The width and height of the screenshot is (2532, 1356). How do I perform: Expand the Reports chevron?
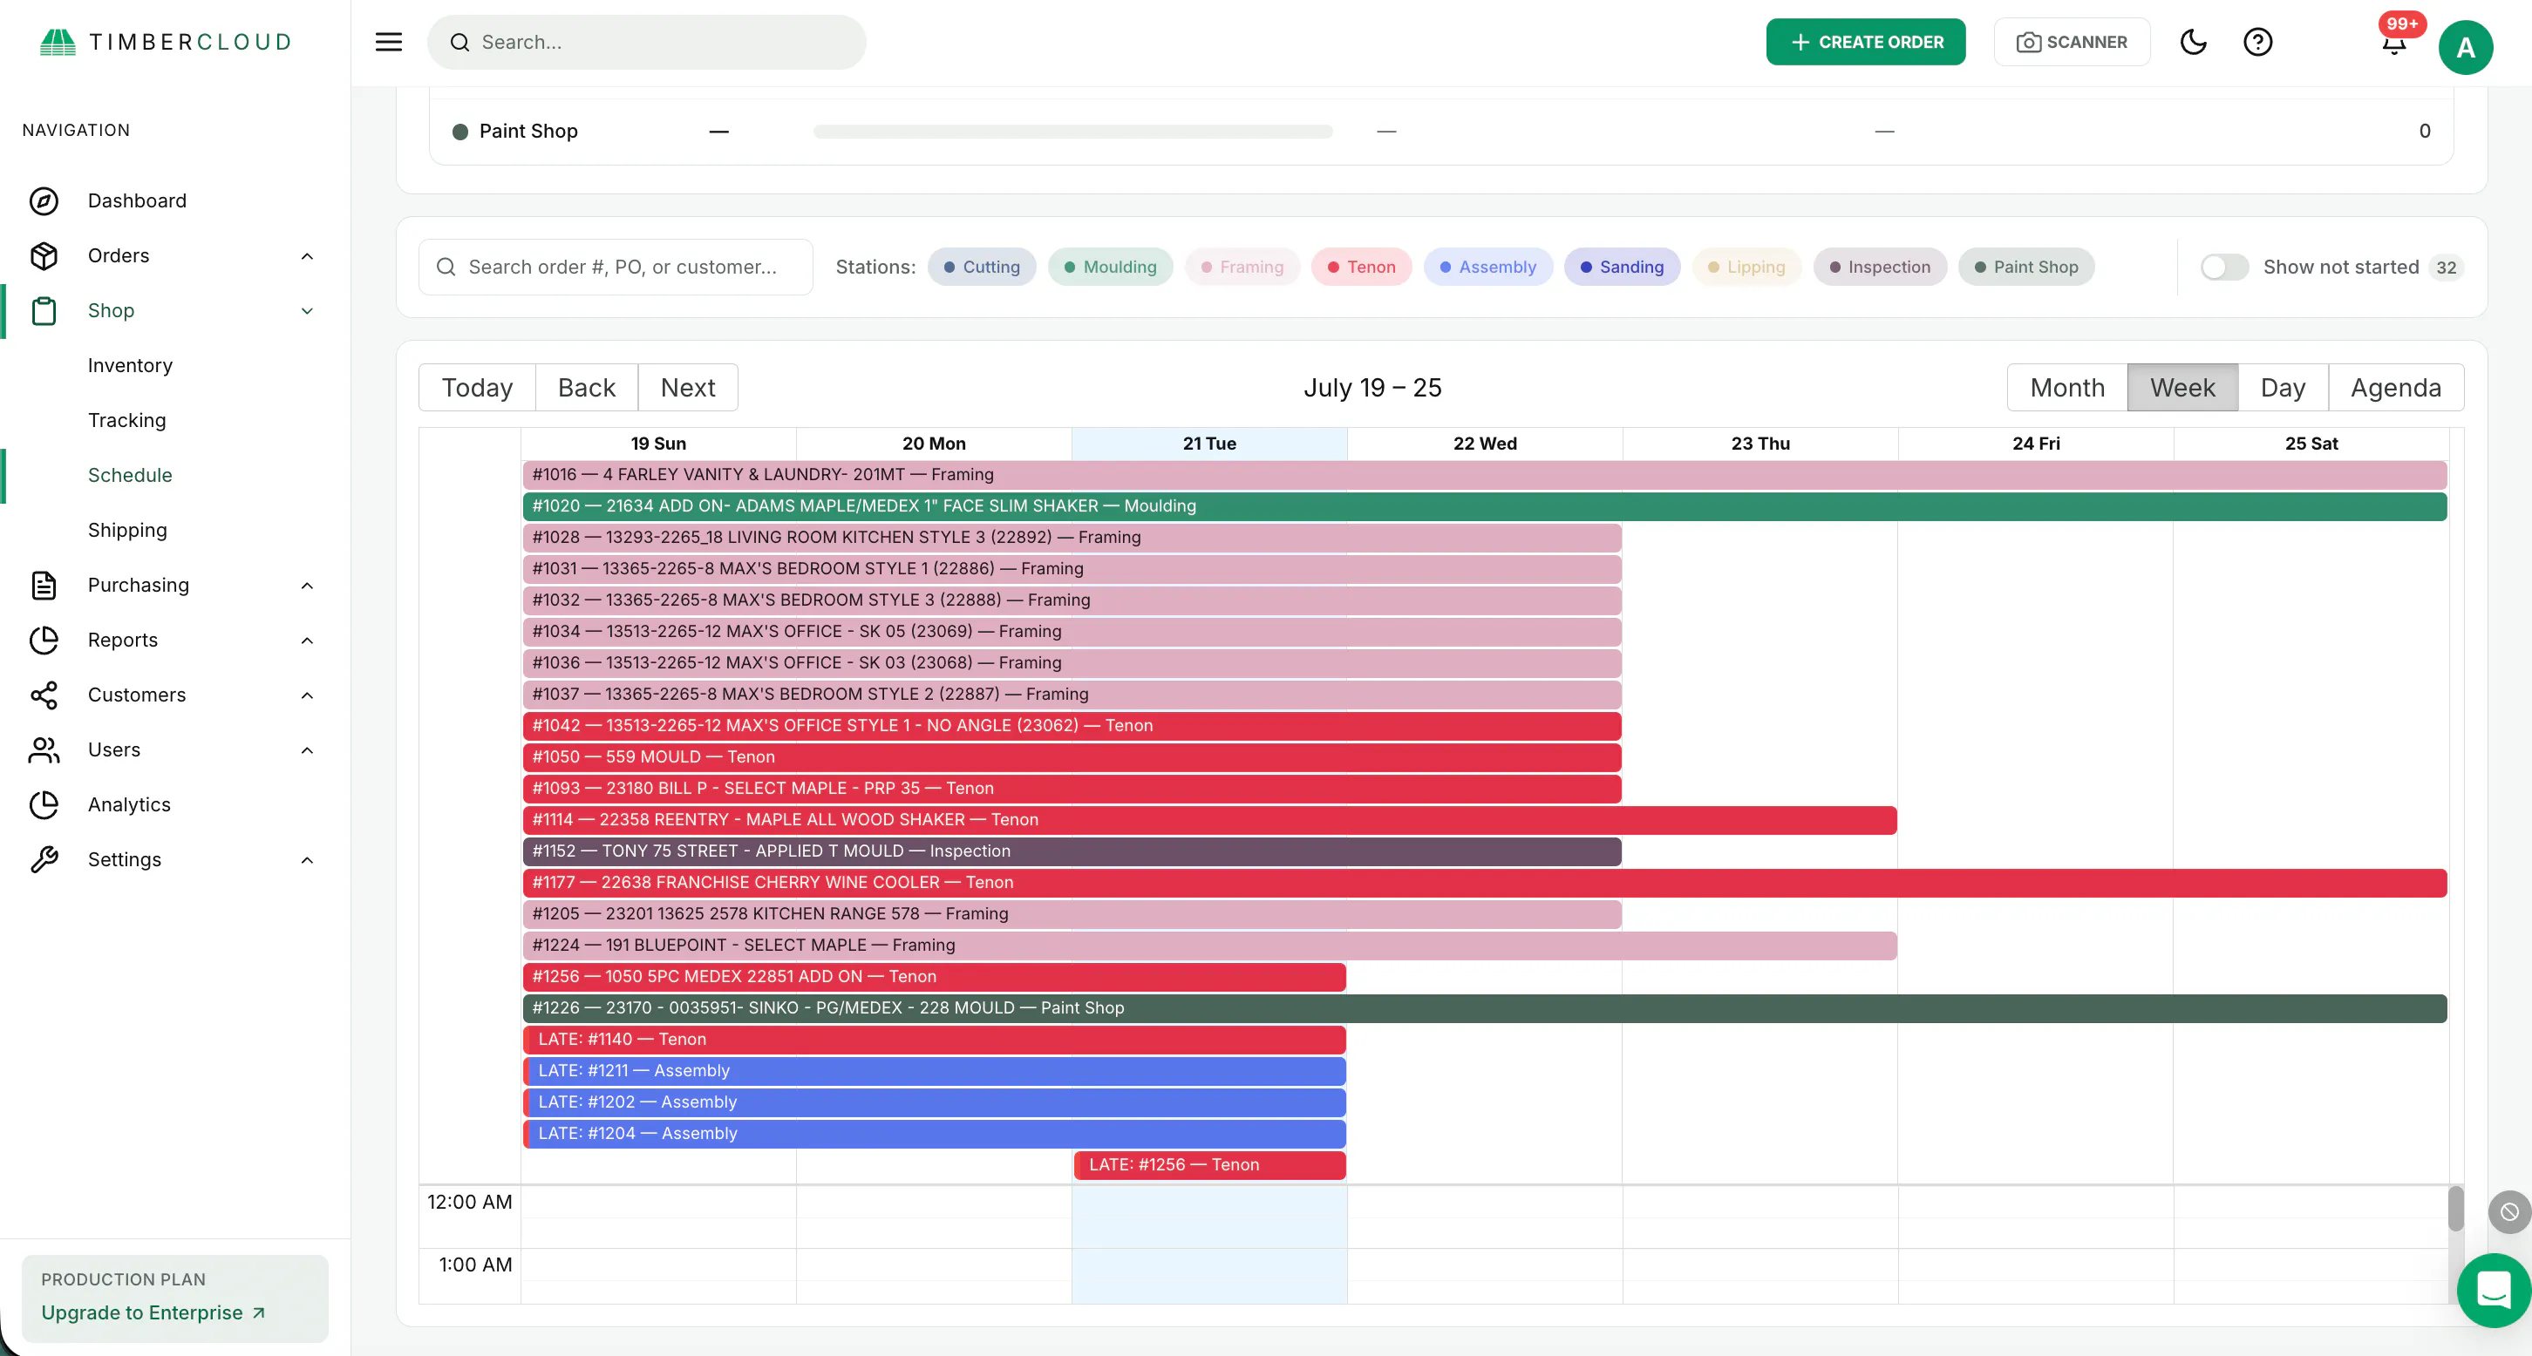307,640
